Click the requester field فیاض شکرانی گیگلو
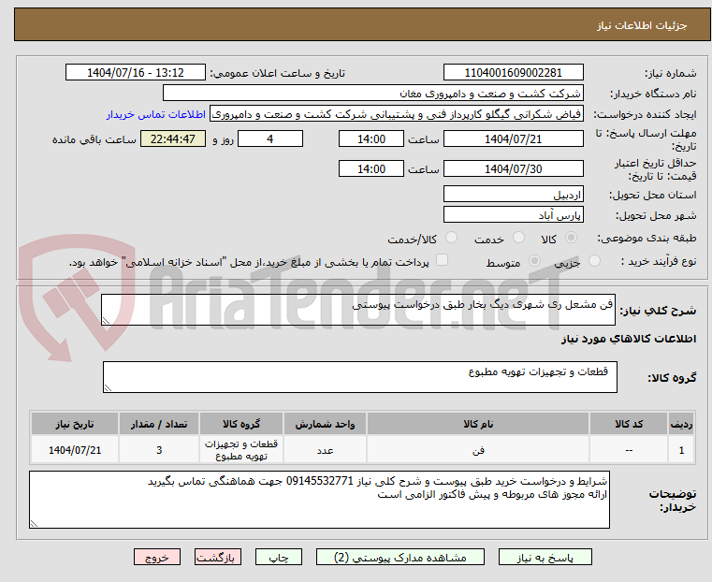 click(397, 114)
